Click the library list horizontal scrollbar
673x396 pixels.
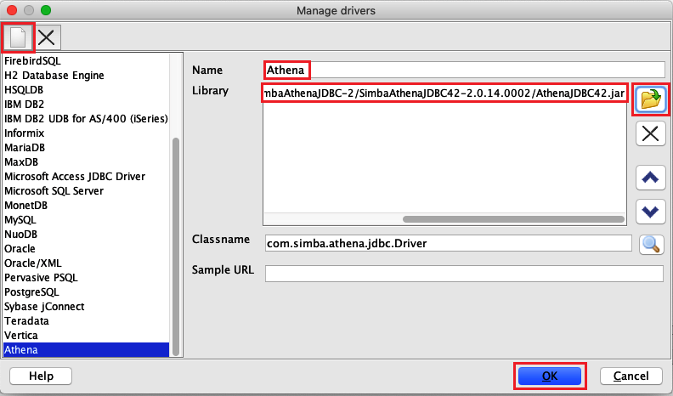coord(510,218)
